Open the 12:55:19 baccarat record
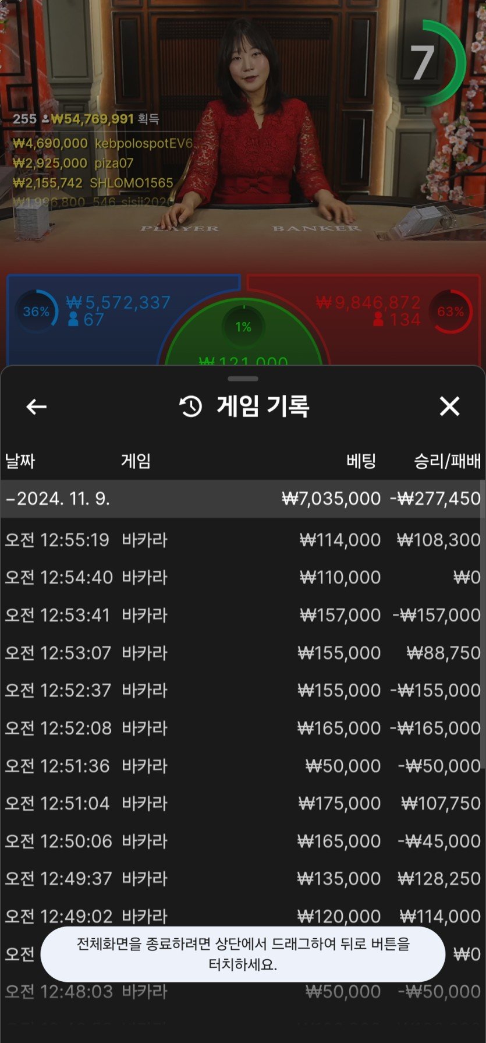 point(243,540)
